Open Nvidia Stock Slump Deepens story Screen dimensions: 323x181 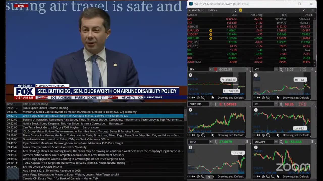point(74,123)
